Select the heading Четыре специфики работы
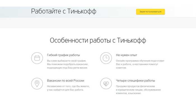This screenshot has width=196, height=110. [x=135, y=81]
